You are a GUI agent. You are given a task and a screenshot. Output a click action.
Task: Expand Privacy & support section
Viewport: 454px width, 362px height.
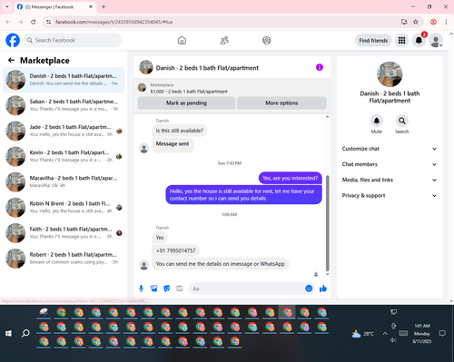pyautogui.click(x=390, y=195)
